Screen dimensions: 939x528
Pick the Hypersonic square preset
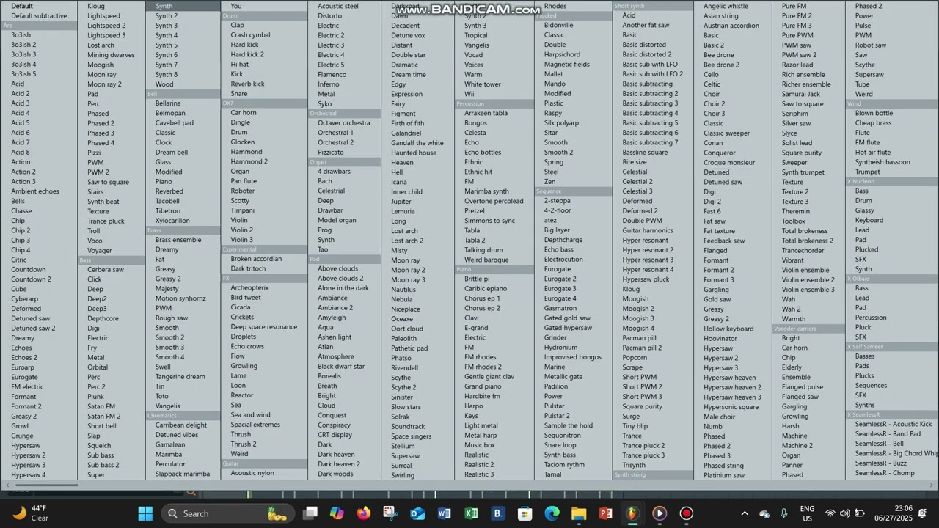click(731, 407)
